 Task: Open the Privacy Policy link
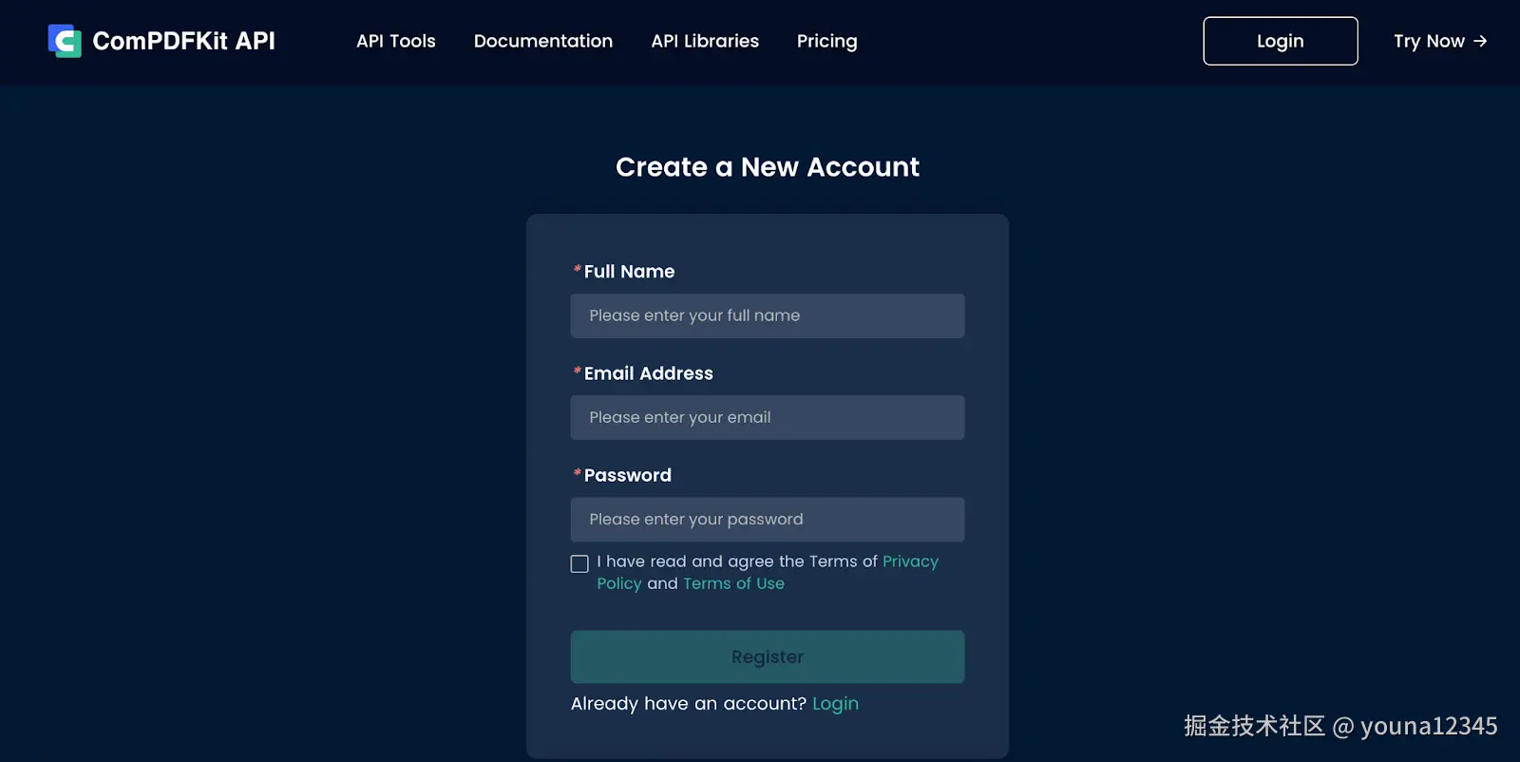[909, 562]
